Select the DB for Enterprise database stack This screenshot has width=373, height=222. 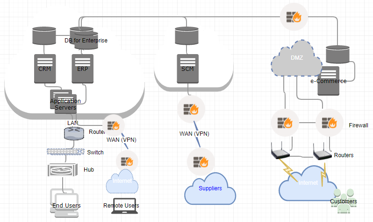[84, 38]
